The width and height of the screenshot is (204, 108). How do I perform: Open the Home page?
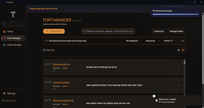(x=13, y=31)
